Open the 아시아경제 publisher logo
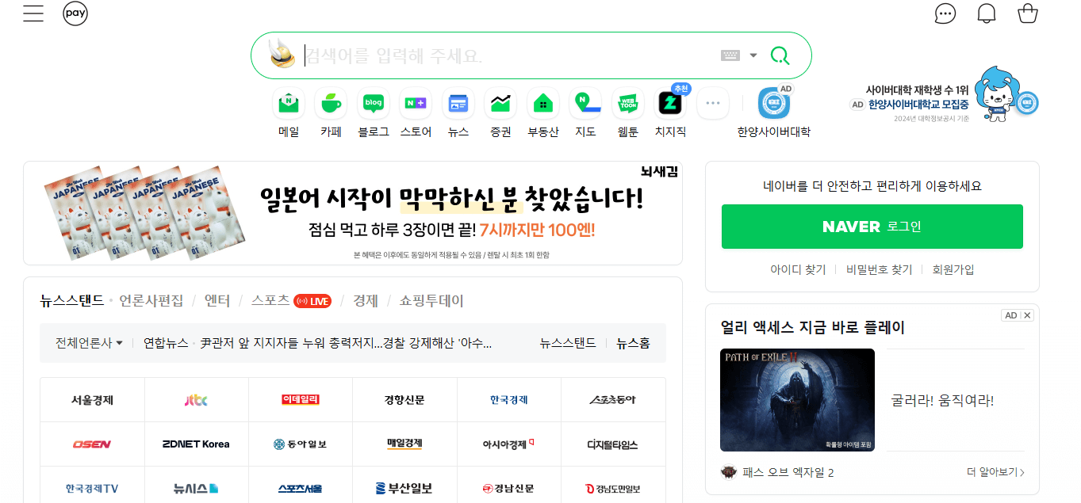The width and height of the screenshot is (1081, 503). pos(509,444)
